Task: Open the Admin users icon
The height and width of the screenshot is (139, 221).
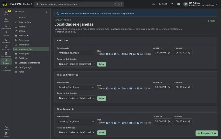Action: (6, 127)
